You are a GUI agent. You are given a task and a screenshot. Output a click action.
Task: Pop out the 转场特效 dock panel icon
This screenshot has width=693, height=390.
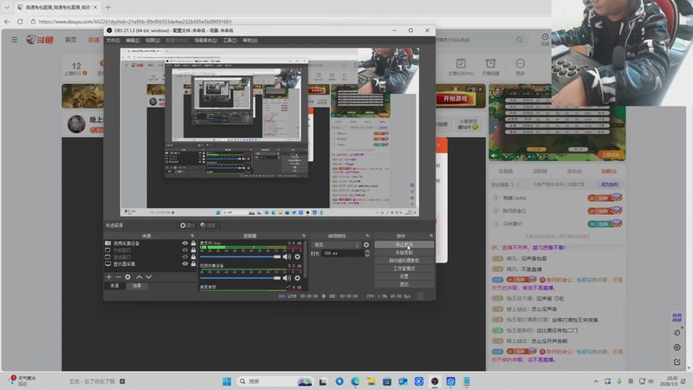[x=367, y=236]
